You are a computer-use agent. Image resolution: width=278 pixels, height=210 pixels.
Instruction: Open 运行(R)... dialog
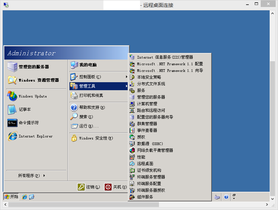point(98,126)
